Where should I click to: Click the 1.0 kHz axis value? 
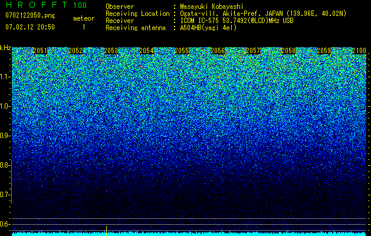[x=5, y=107]
